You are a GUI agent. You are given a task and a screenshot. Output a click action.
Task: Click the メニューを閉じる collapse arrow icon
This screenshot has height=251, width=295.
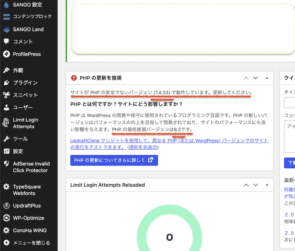pos(6,242)
